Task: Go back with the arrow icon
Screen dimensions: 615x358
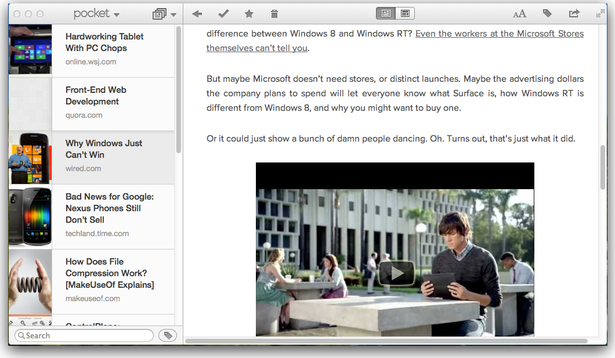Action: point(197,14)
